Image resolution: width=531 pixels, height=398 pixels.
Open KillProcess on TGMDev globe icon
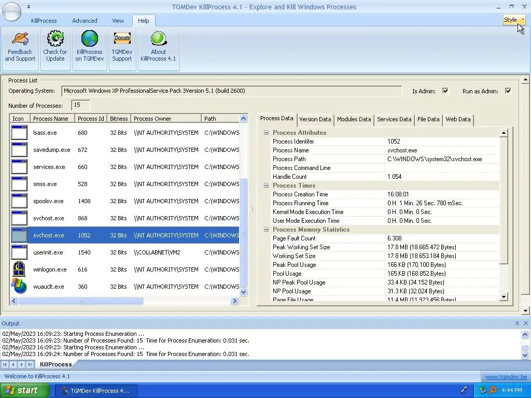(89, 38)
